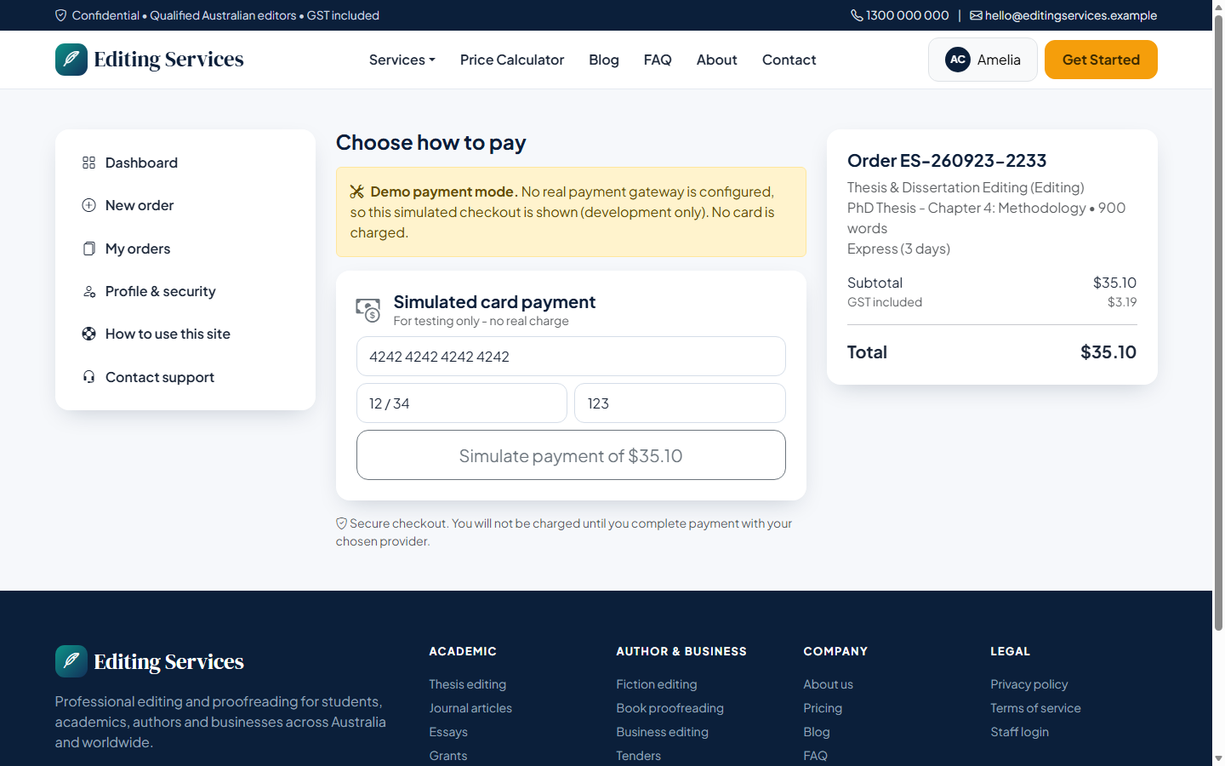This screenshot has height=766, width=1225.
Task: Click the phone icon in top bar
Action: [x=857, y=15]
